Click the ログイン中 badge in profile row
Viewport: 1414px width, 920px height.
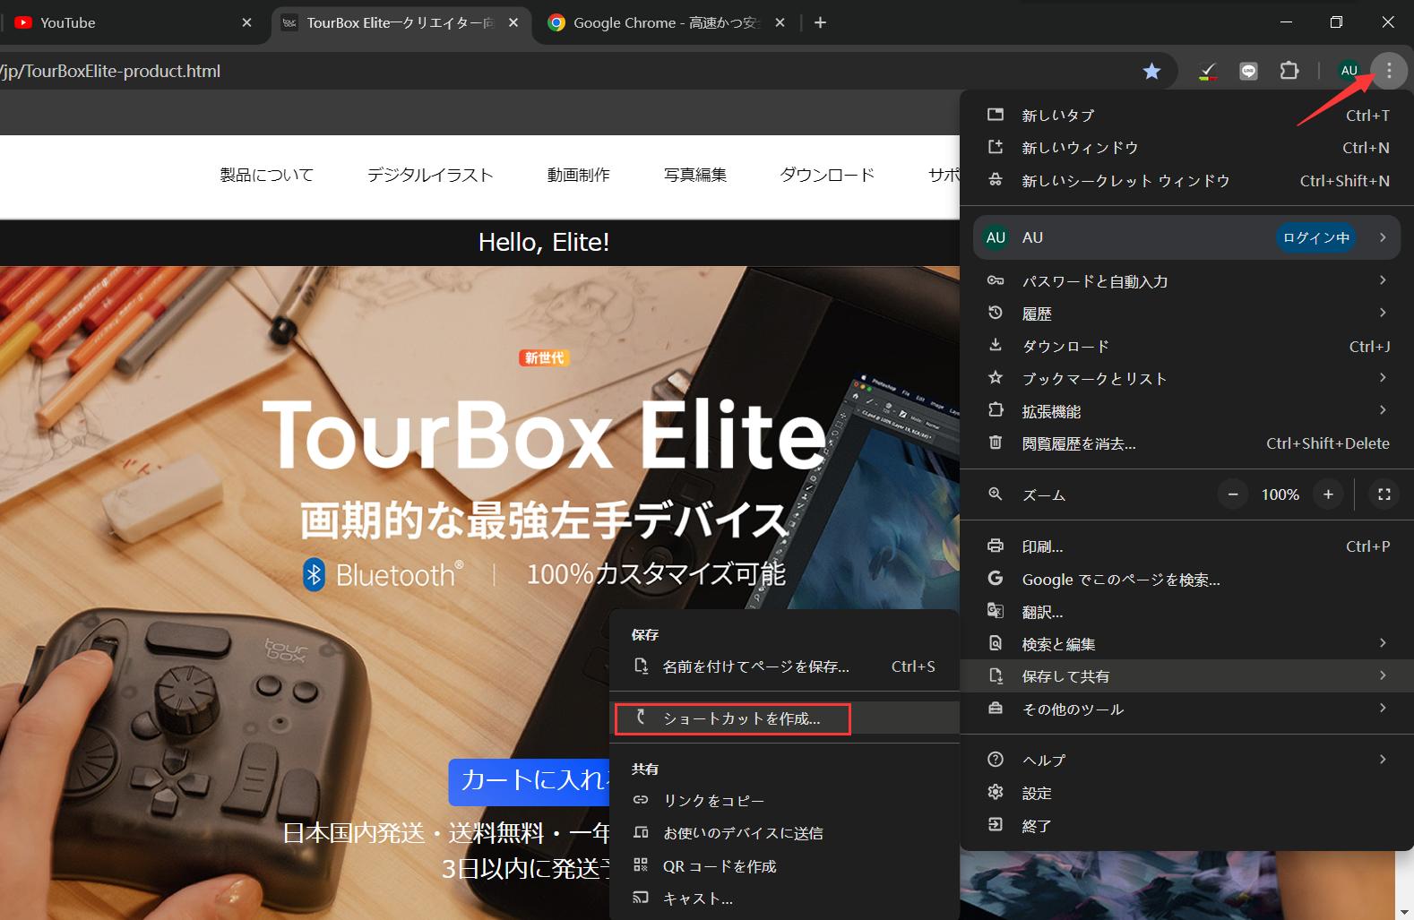point(1315,237)
